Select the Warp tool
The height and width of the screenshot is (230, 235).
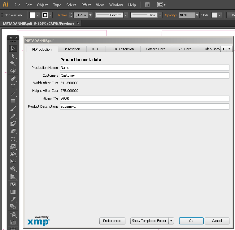[13, 154]
